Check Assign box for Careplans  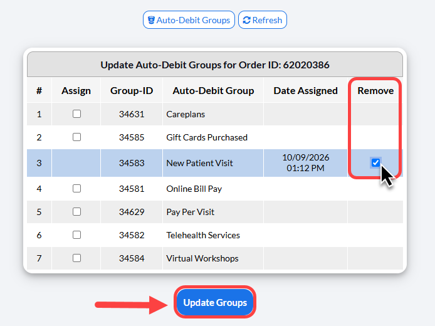click(76, 113)
